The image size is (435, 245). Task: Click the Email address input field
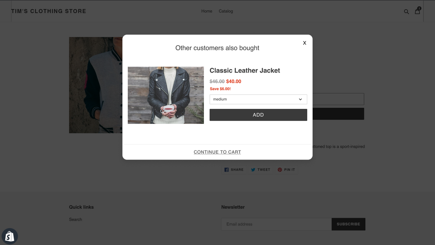point(276,224)
